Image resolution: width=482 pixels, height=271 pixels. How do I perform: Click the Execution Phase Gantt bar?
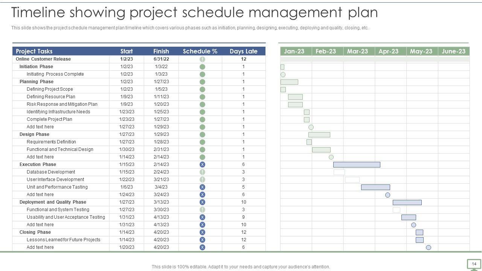357,164
